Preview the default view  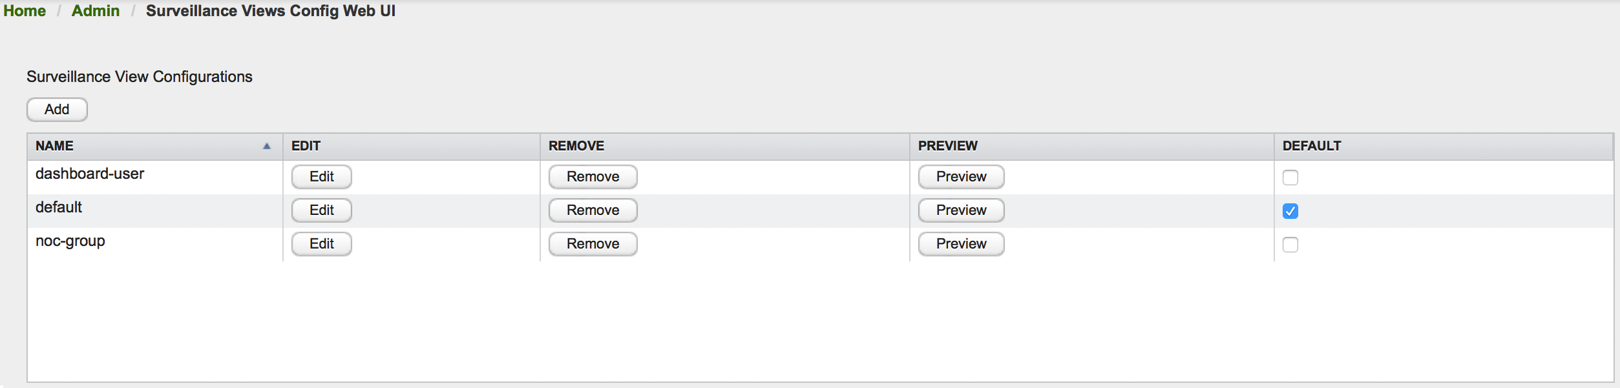960,210
